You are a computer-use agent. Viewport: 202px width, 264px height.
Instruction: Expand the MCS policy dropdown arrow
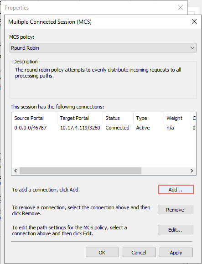(192, 48)
